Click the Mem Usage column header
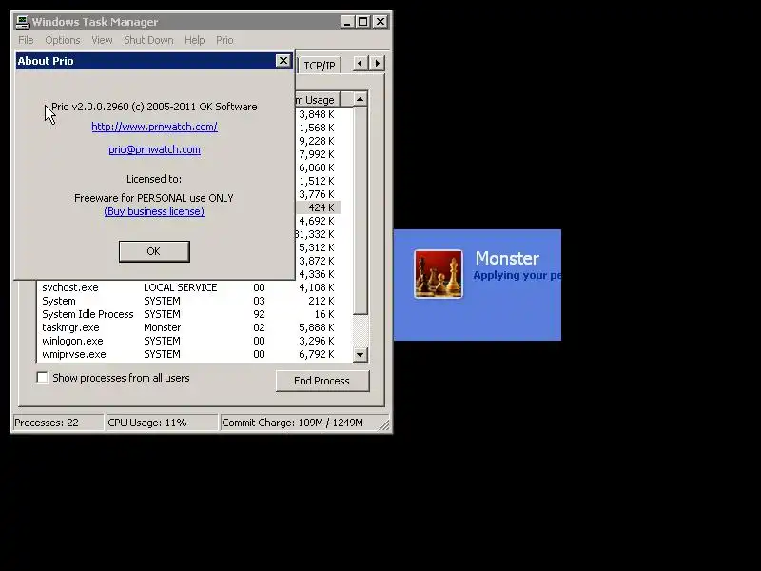The height and width of the screenshot is (571, 761). (x=317, y=100)
